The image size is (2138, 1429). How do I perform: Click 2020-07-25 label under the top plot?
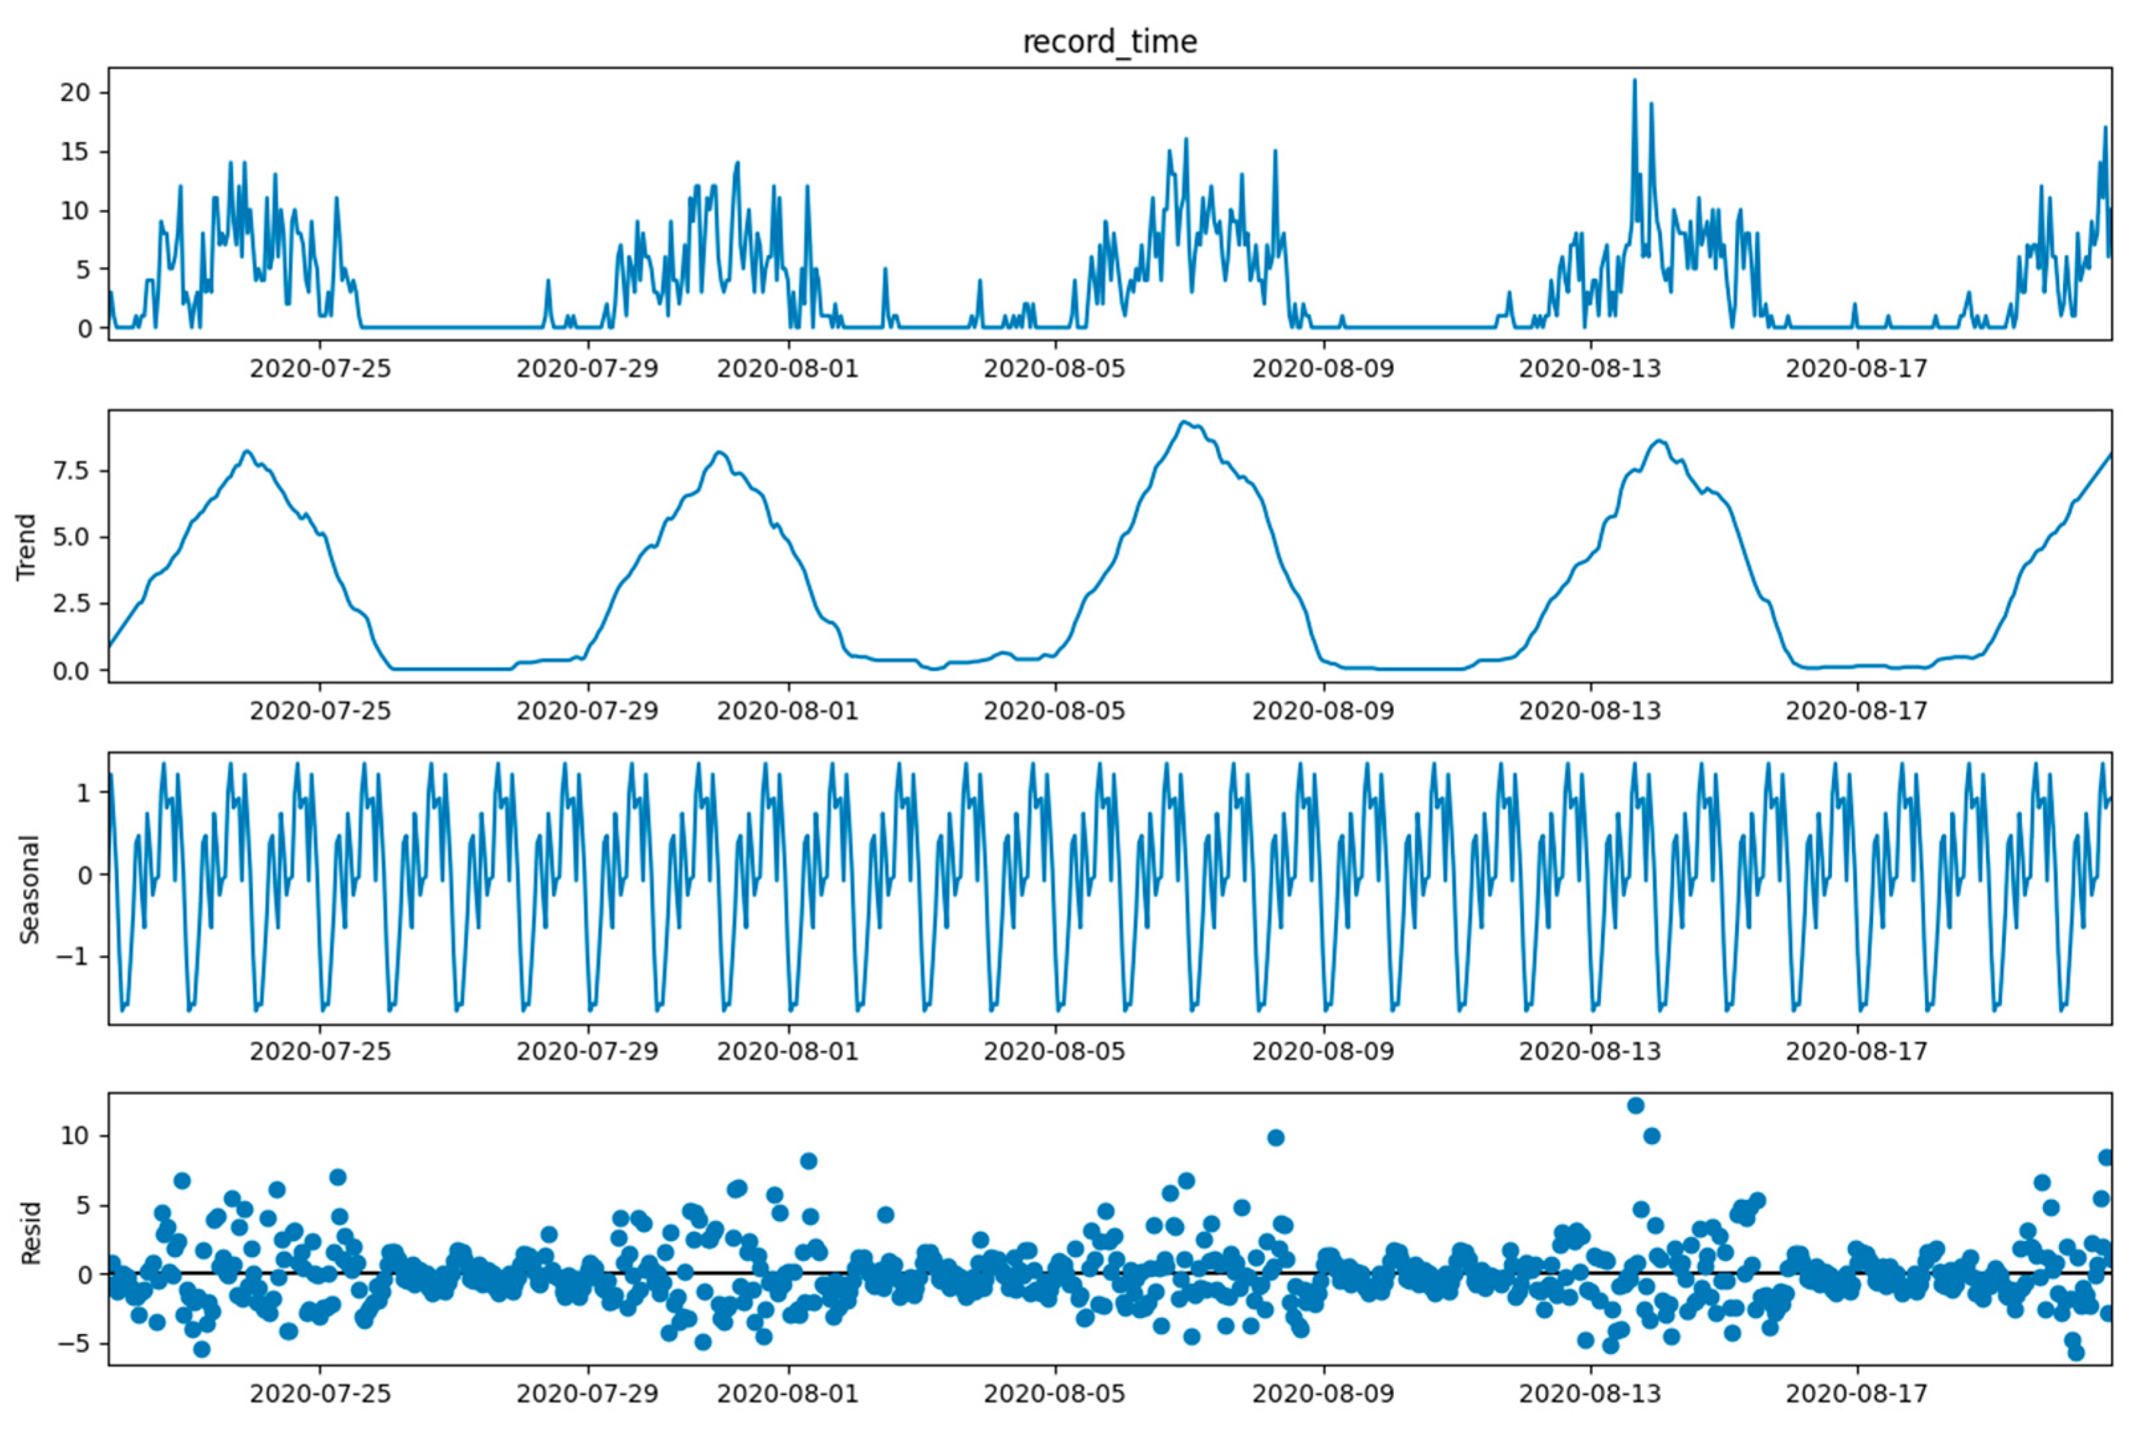coord(320,369)
